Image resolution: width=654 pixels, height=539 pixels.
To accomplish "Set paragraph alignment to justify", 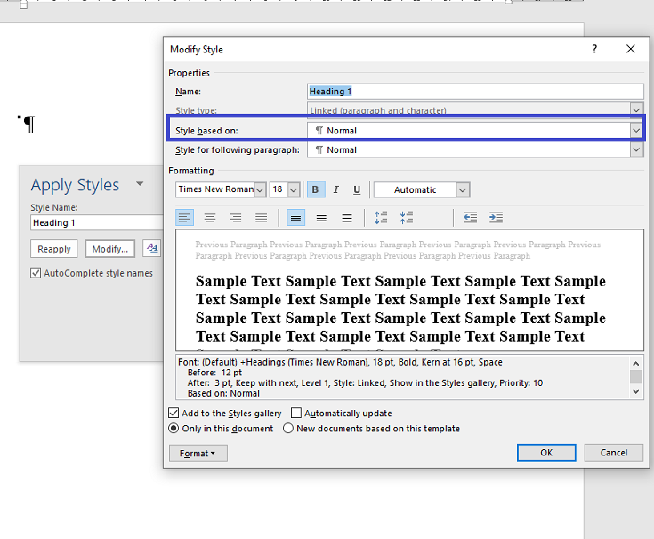I will [x=262, y=218].
